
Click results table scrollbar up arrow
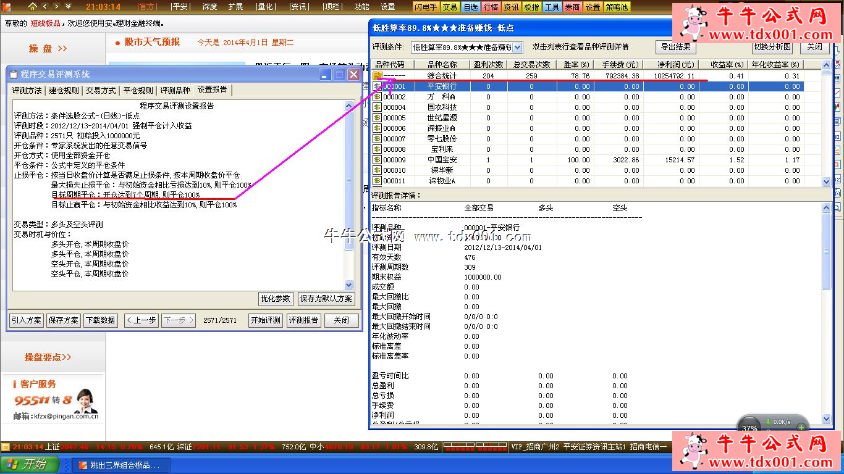826,65
